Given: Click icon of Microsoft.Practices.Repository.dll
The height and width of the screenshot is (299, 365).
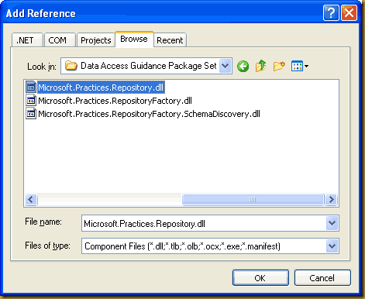Looking at the screenshot, I should coord(31,88).
